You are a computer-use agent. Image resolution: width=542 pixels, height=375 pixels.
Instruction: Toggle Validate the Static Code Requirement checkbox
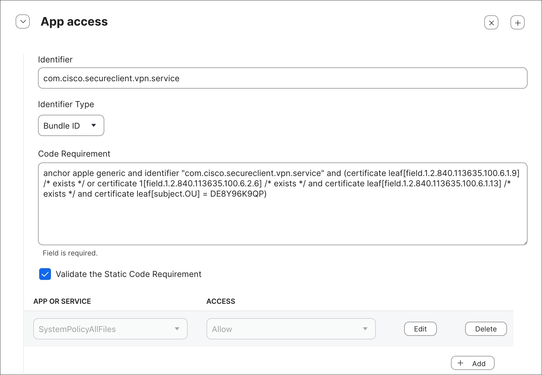(45, 274)
